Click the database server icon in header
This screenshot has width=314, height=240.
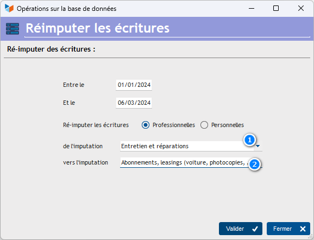click(x=12, y=29)
